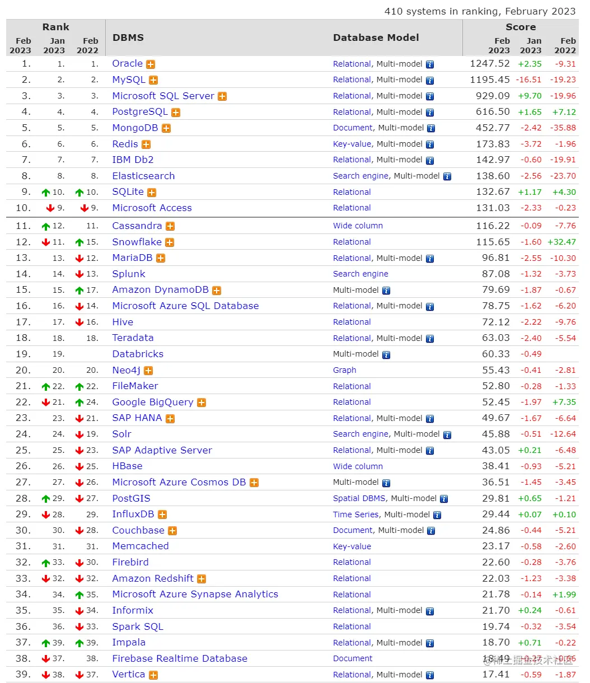
Task: Follow the Microsoft Access link
Action: pos(152,208)
